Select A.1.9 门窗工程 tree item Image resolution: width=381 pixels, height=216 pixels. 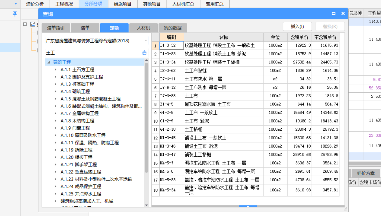point(75,128)
